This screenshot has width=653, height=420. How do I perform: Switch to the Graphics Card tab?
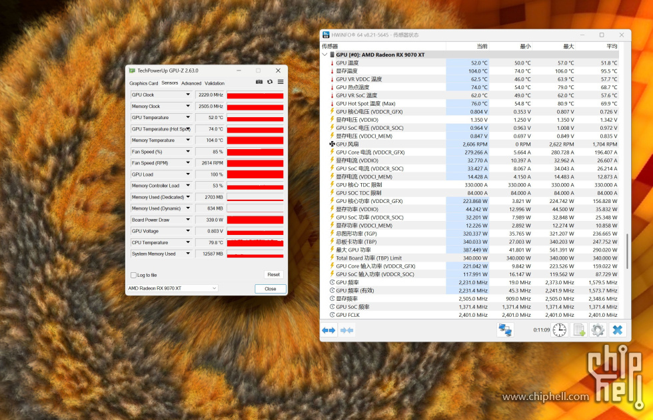144,84
